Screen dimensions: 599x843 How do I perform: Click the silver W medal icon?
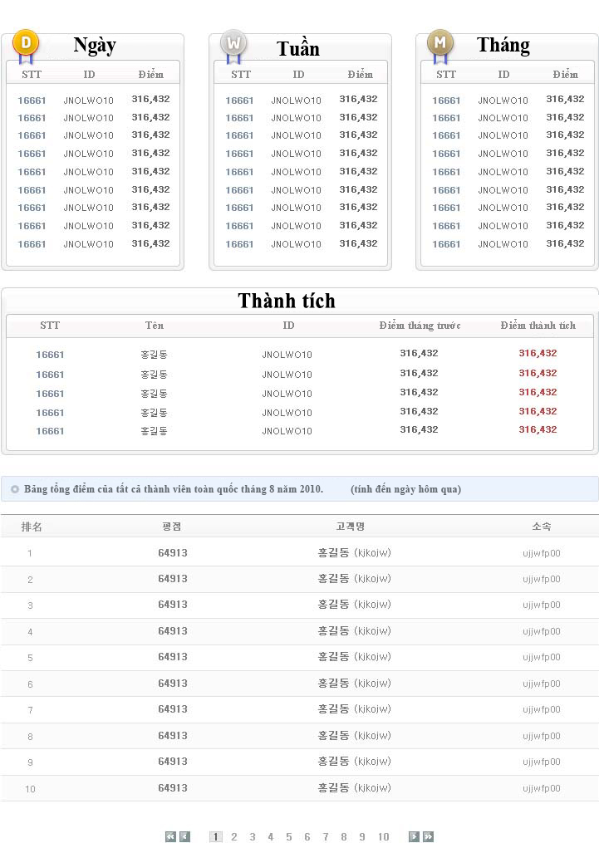233,43
